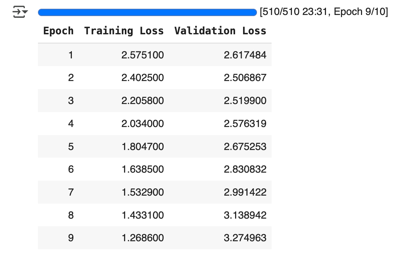
Task: Click the epoch 2 row number
Action: tap(70, 78)
